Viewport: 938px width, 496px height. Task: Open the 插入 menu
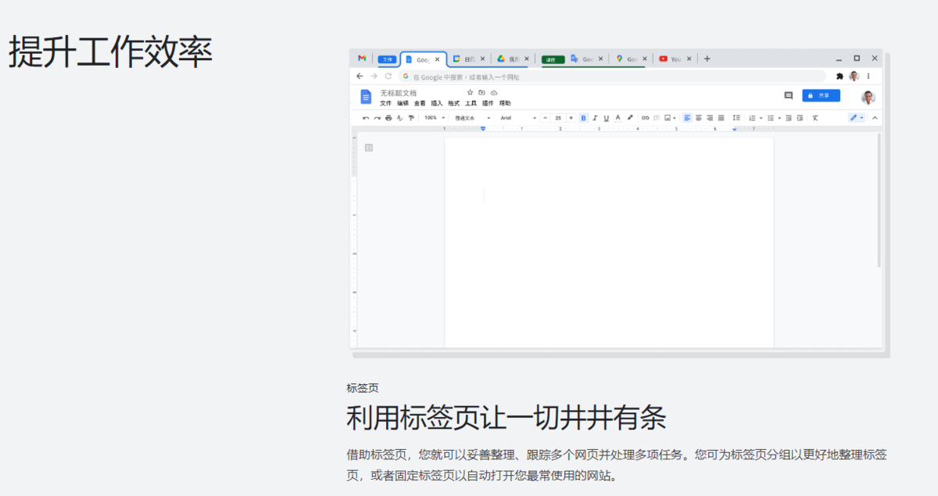[x=437, y=103]
